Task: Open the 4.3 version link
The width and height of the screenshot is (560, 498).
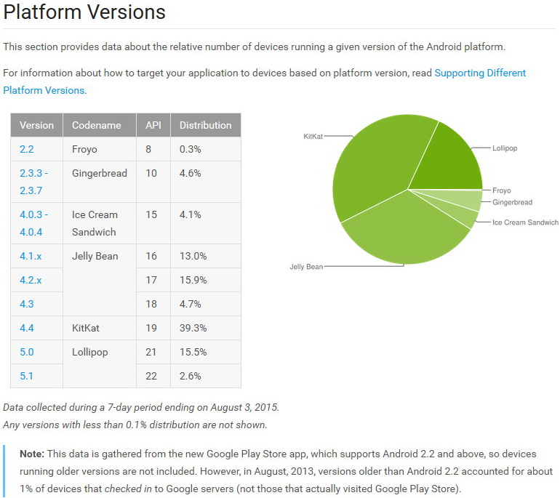Action: coord(27,304)
